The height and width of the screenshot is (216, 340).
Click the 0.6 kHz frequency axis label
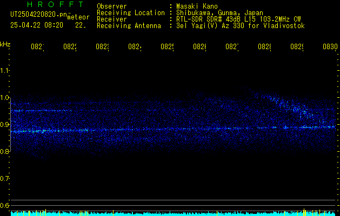[4, 205]
